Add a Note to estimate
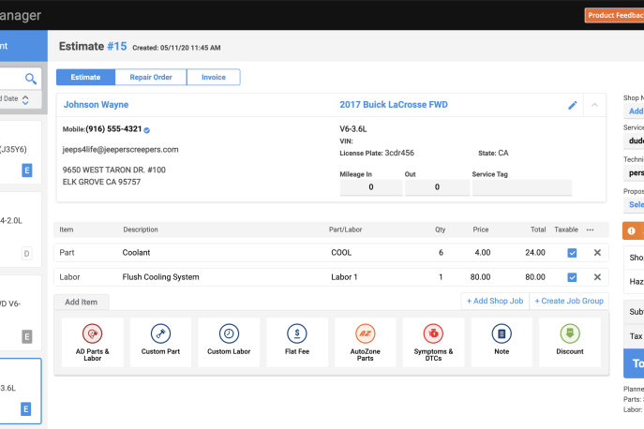 coord(502,341)
